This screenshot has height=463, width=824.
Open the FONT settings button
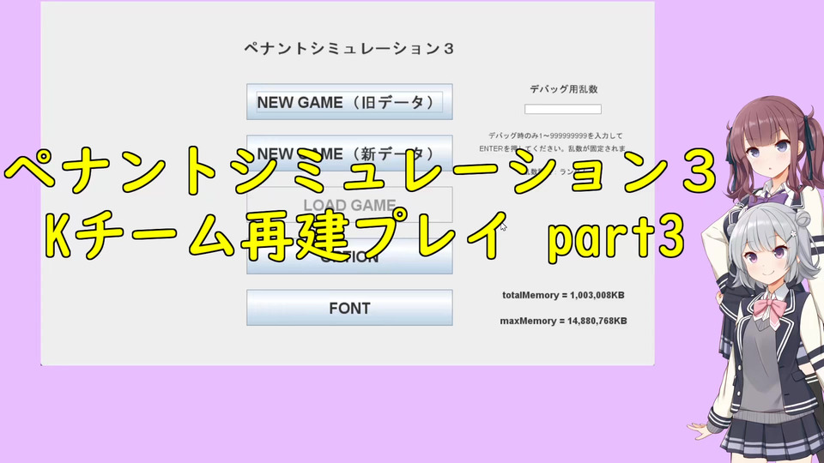point(349,308)
